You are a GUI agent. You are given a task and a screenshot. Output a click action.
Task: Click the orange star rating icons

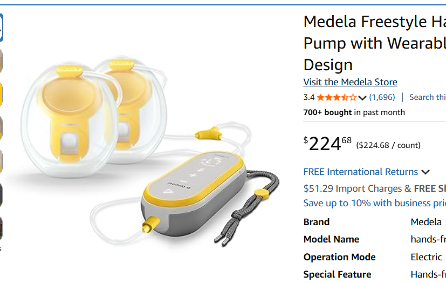(337, 98)
